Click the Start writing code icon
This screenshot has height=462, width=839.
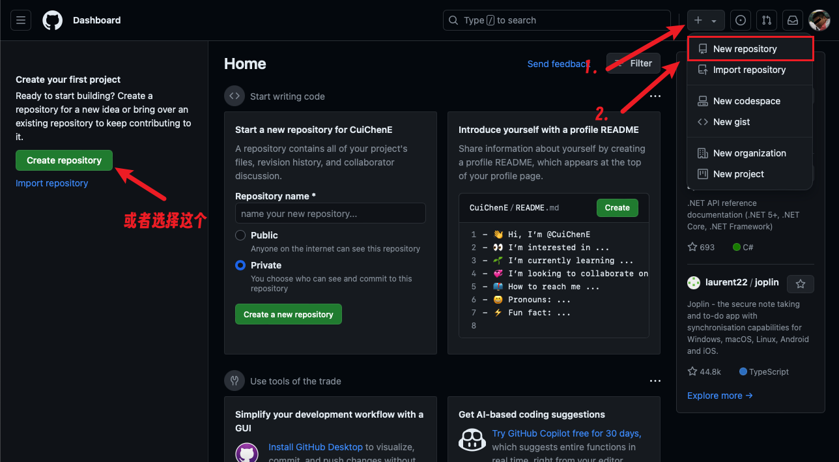click(235, 96)
